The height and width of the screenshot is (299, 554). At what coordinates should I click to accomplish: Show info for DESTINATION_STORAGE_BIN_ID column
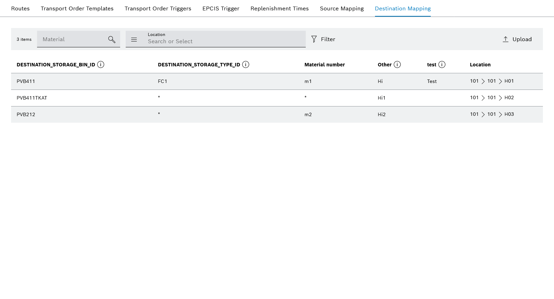pos(101,65)
